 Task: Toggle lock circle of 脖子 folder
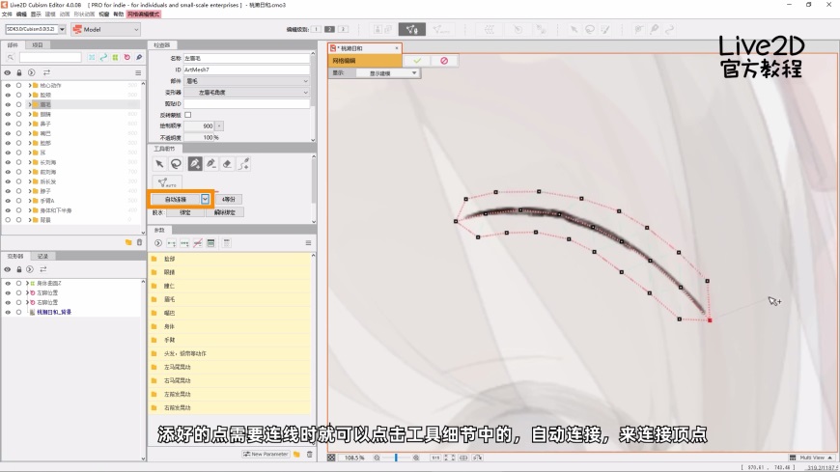point(18,191)
